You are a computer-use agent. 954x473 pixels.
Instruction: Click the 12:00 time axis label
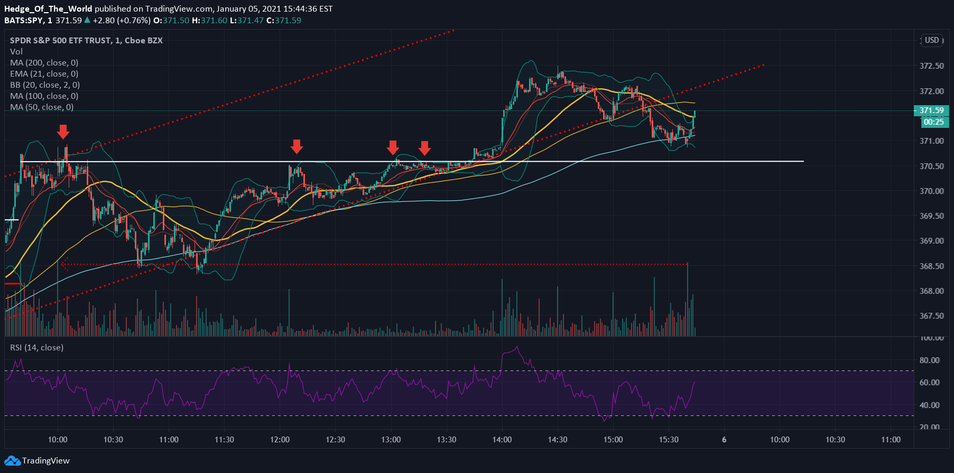click(280, 440)
